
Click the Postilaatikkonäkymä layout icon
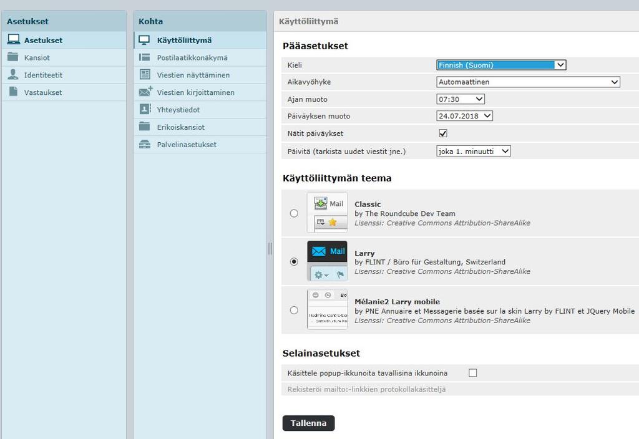[144, 58]
